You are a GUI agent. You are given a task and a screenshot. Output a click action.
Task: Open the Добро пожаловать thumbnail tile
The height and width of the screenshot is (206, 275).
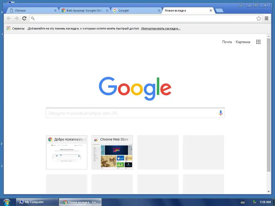coord(67,152)
